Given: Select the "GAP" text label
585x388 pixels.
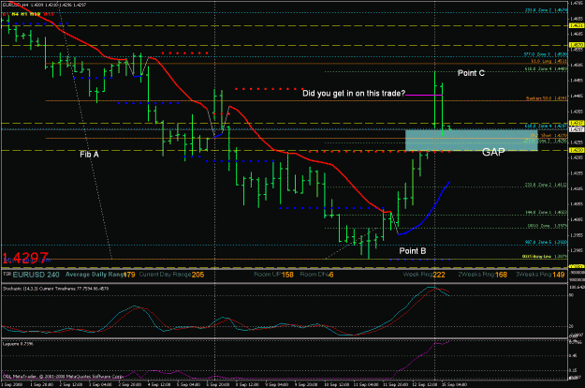Looking at the screenshot, I should click(493, 152).
